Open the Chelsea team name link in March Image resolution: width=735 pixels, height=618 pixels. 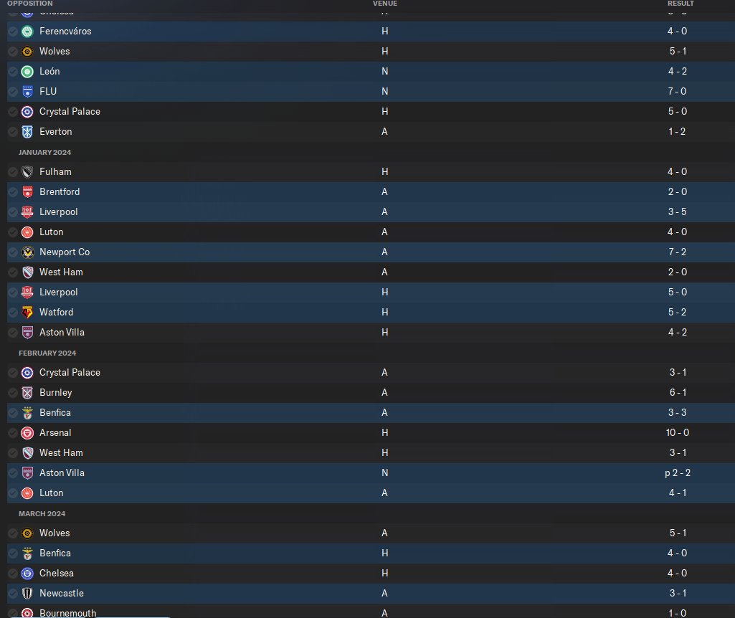point(57,574)
